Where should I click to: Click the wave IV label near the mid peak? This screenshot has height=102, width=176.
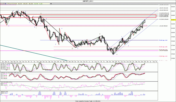pos(100,34)
